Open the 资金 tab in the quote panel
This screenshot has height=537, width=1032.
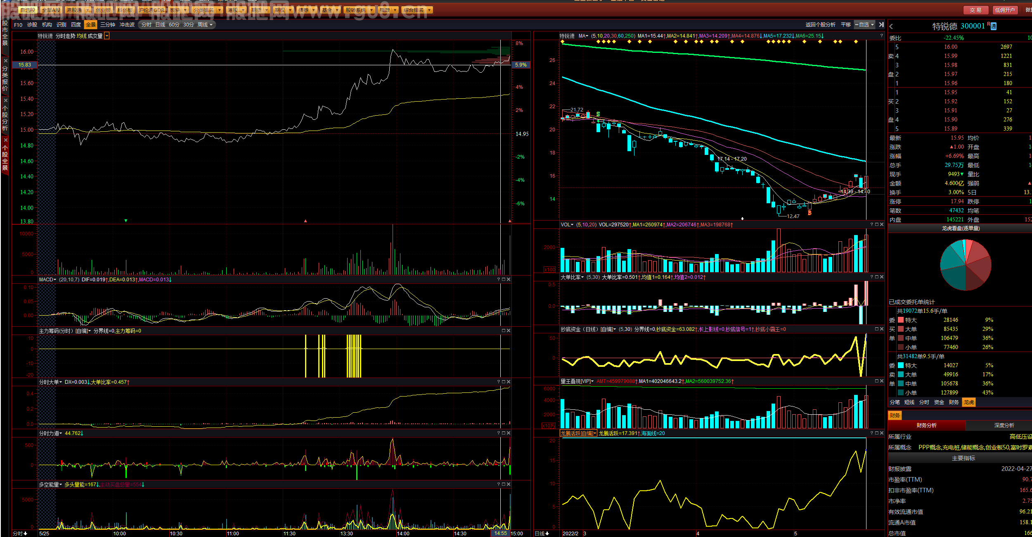(939, 402)
